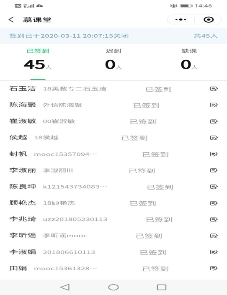
Task: Edit sign-in status for 石玉洁
Action: 214,89
